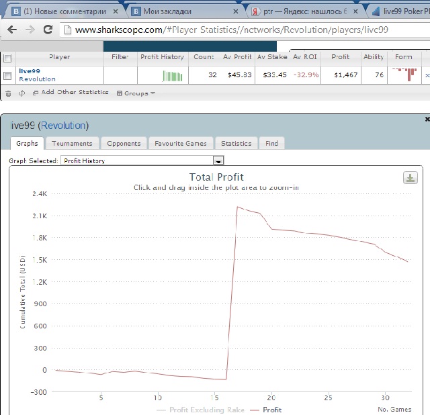Click the Form column header
Screen dimensions: 430x415
(403, 57)
